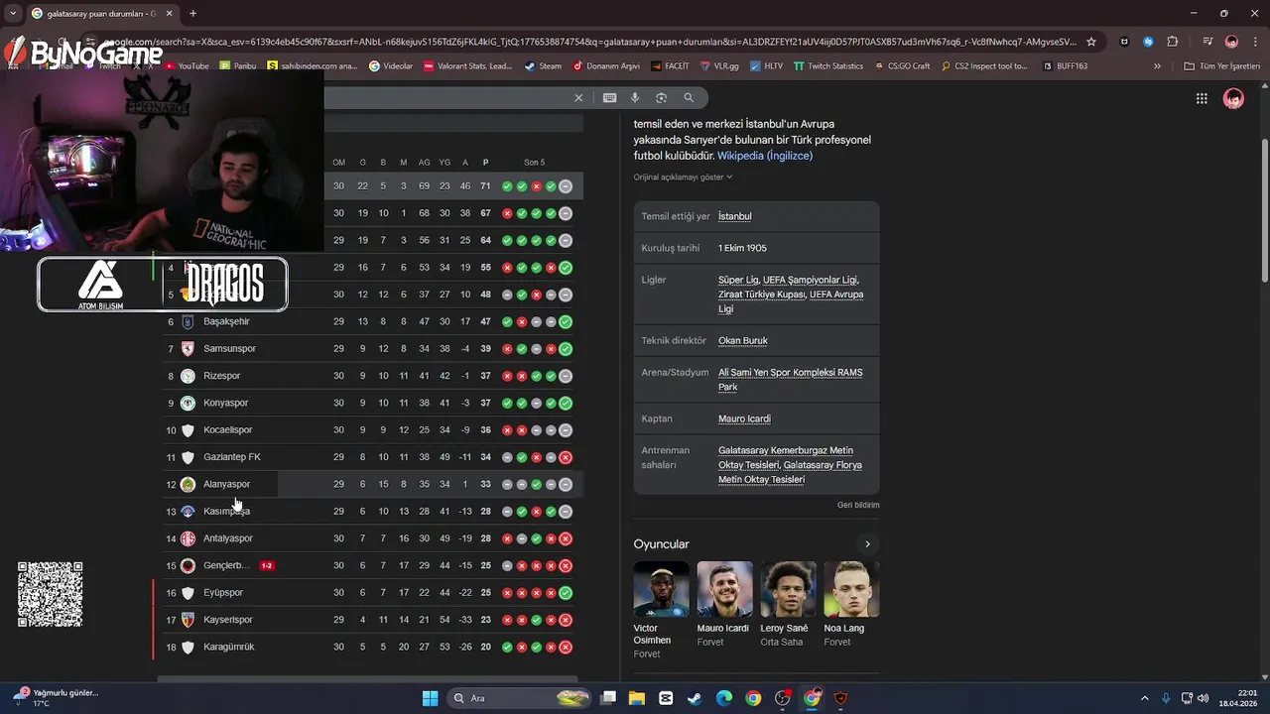Open the Chrome extensions puzzle icon
The height and width of the screenshot is (714, 1270).
coord(1173,42)
